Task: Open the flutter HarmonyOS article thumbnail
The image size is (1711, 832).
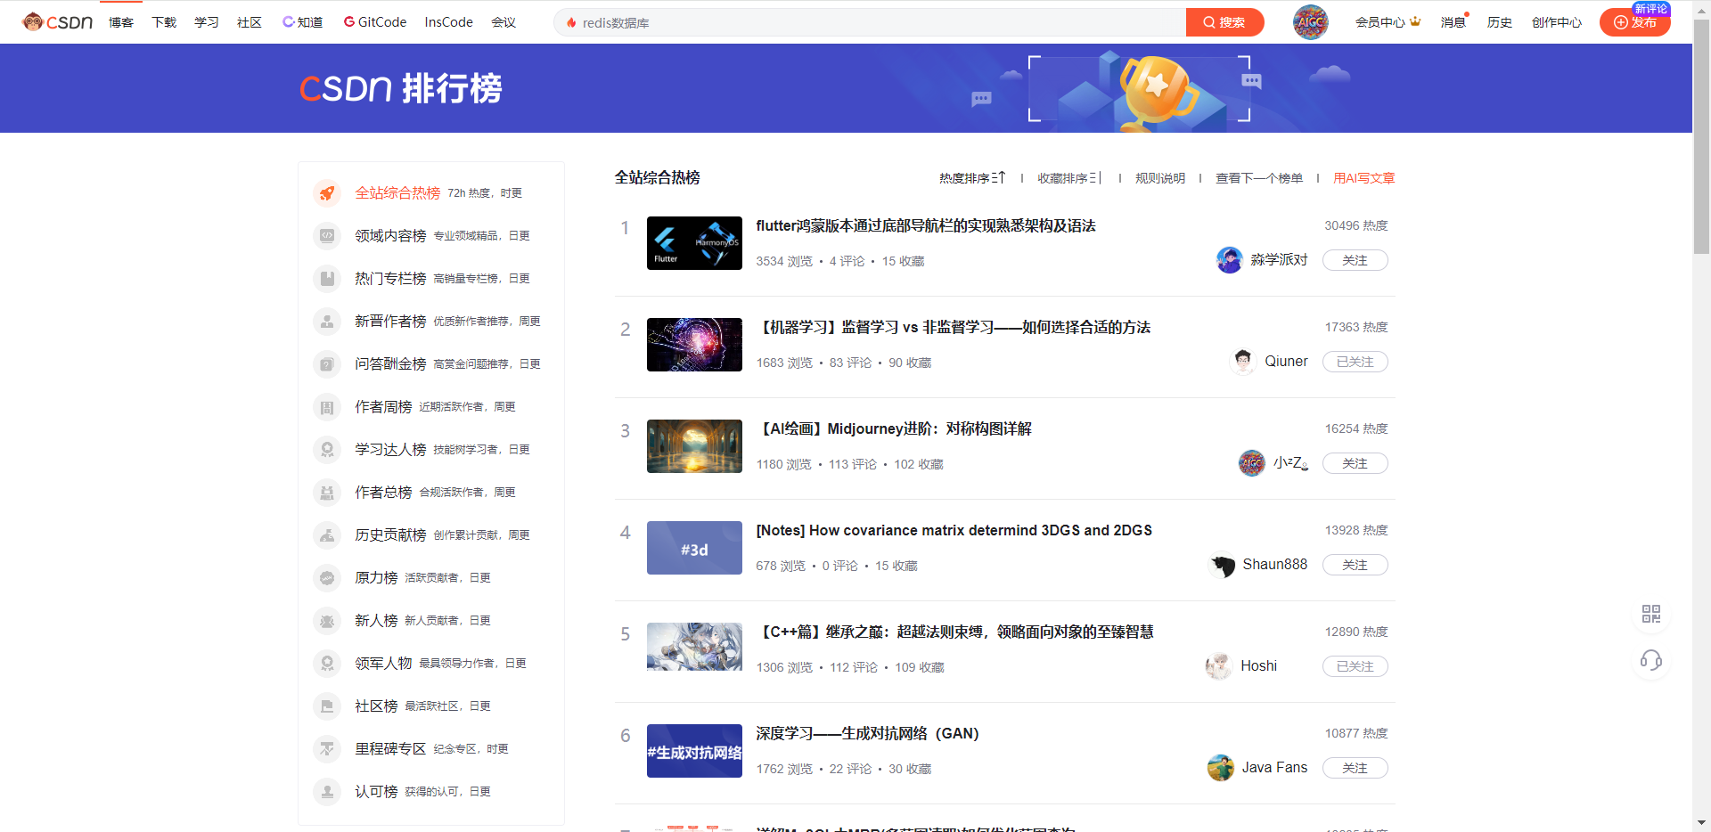Action: (694, 243)
